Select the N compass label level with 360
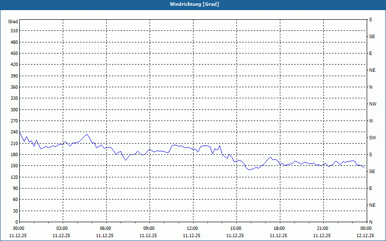386x241 pixels. click(x=371, y=87)
